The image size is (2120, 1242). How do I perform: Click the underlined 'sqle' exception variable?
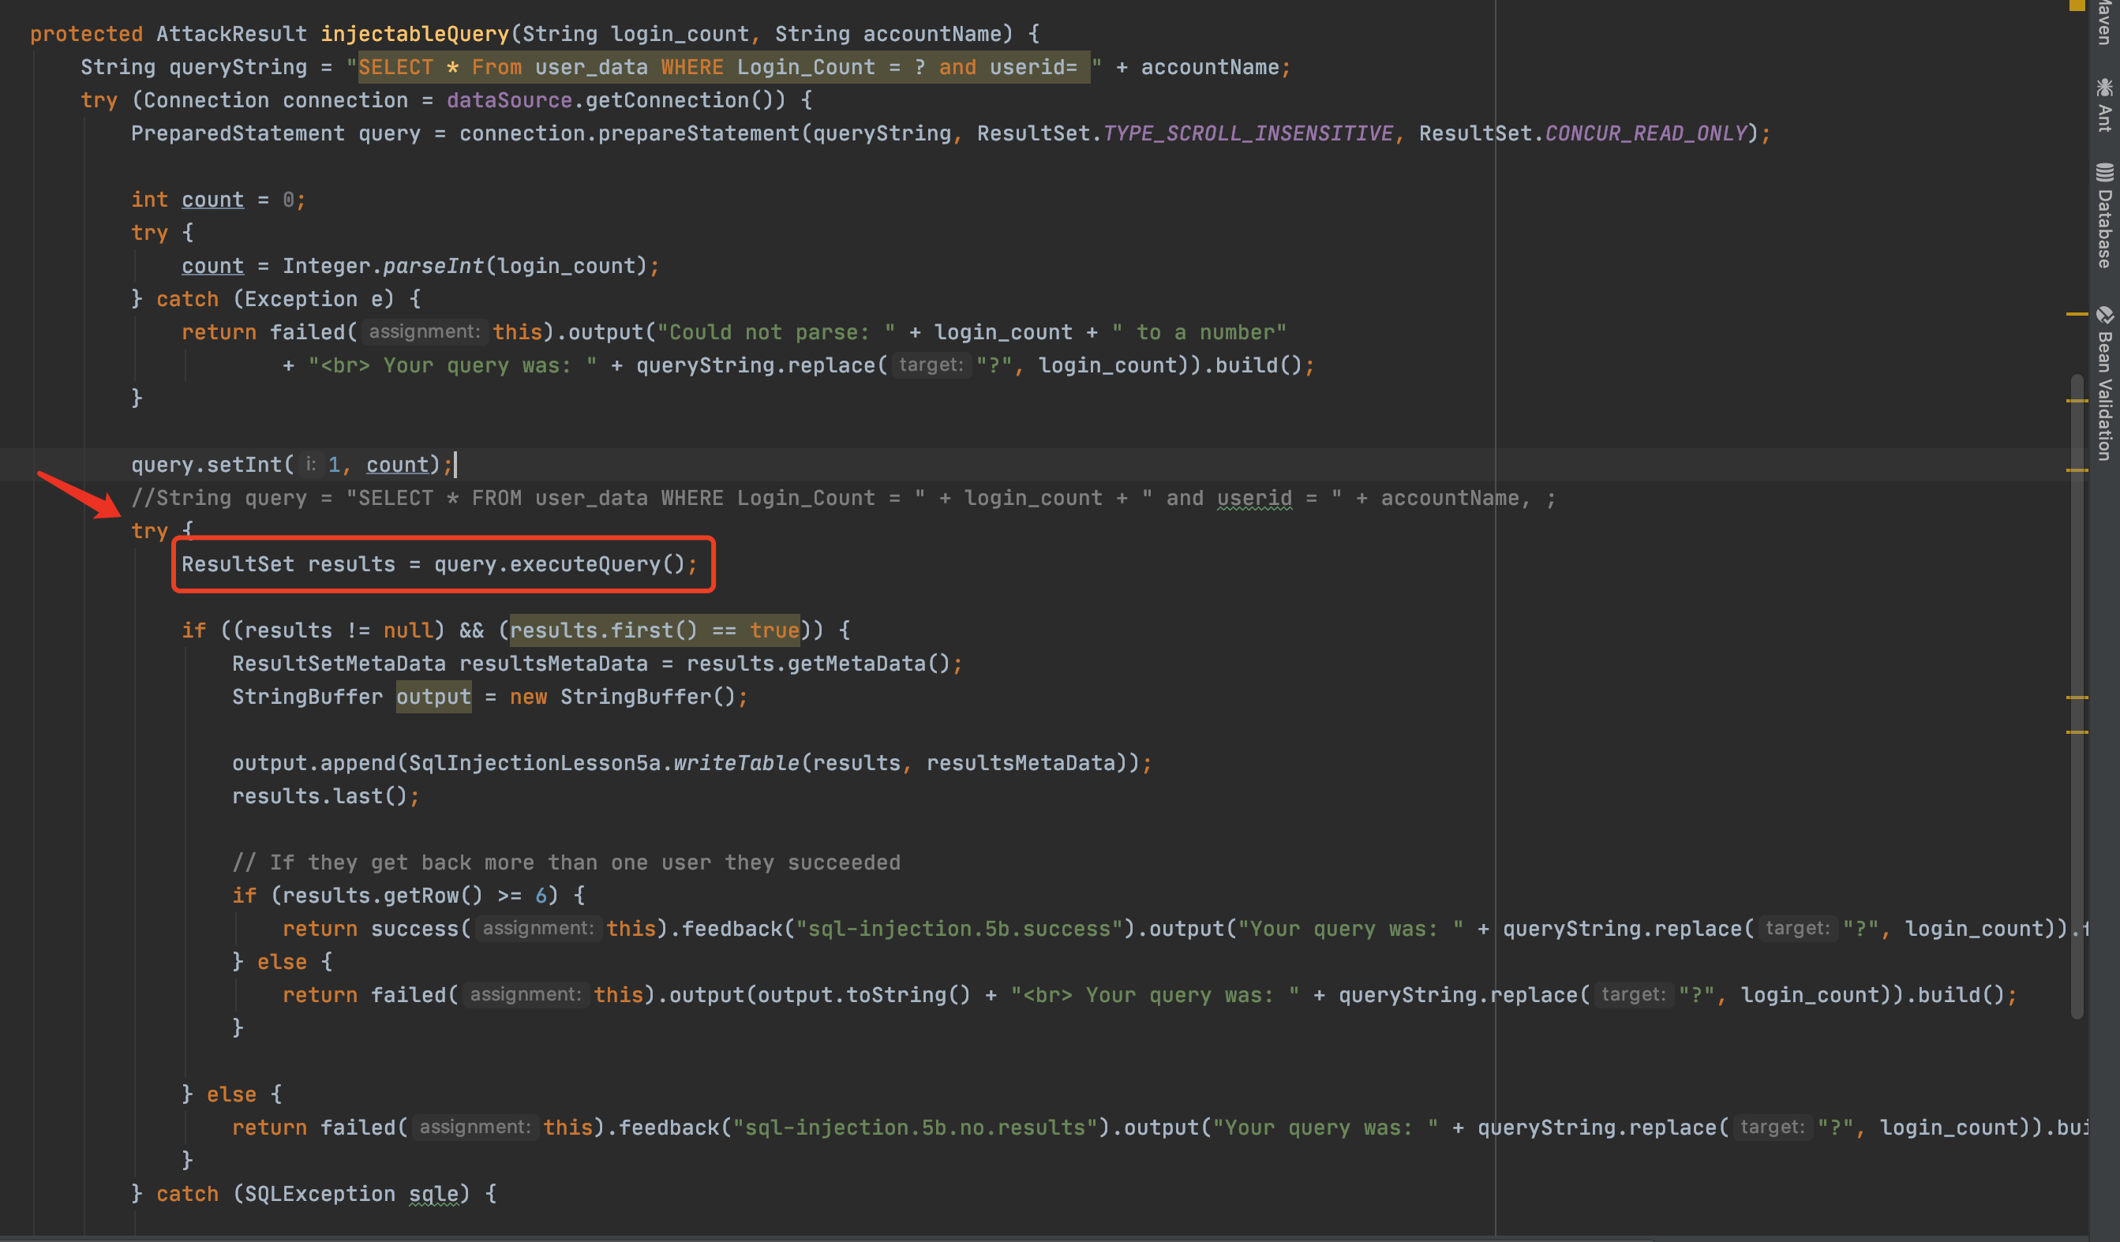pos(433,1193)
